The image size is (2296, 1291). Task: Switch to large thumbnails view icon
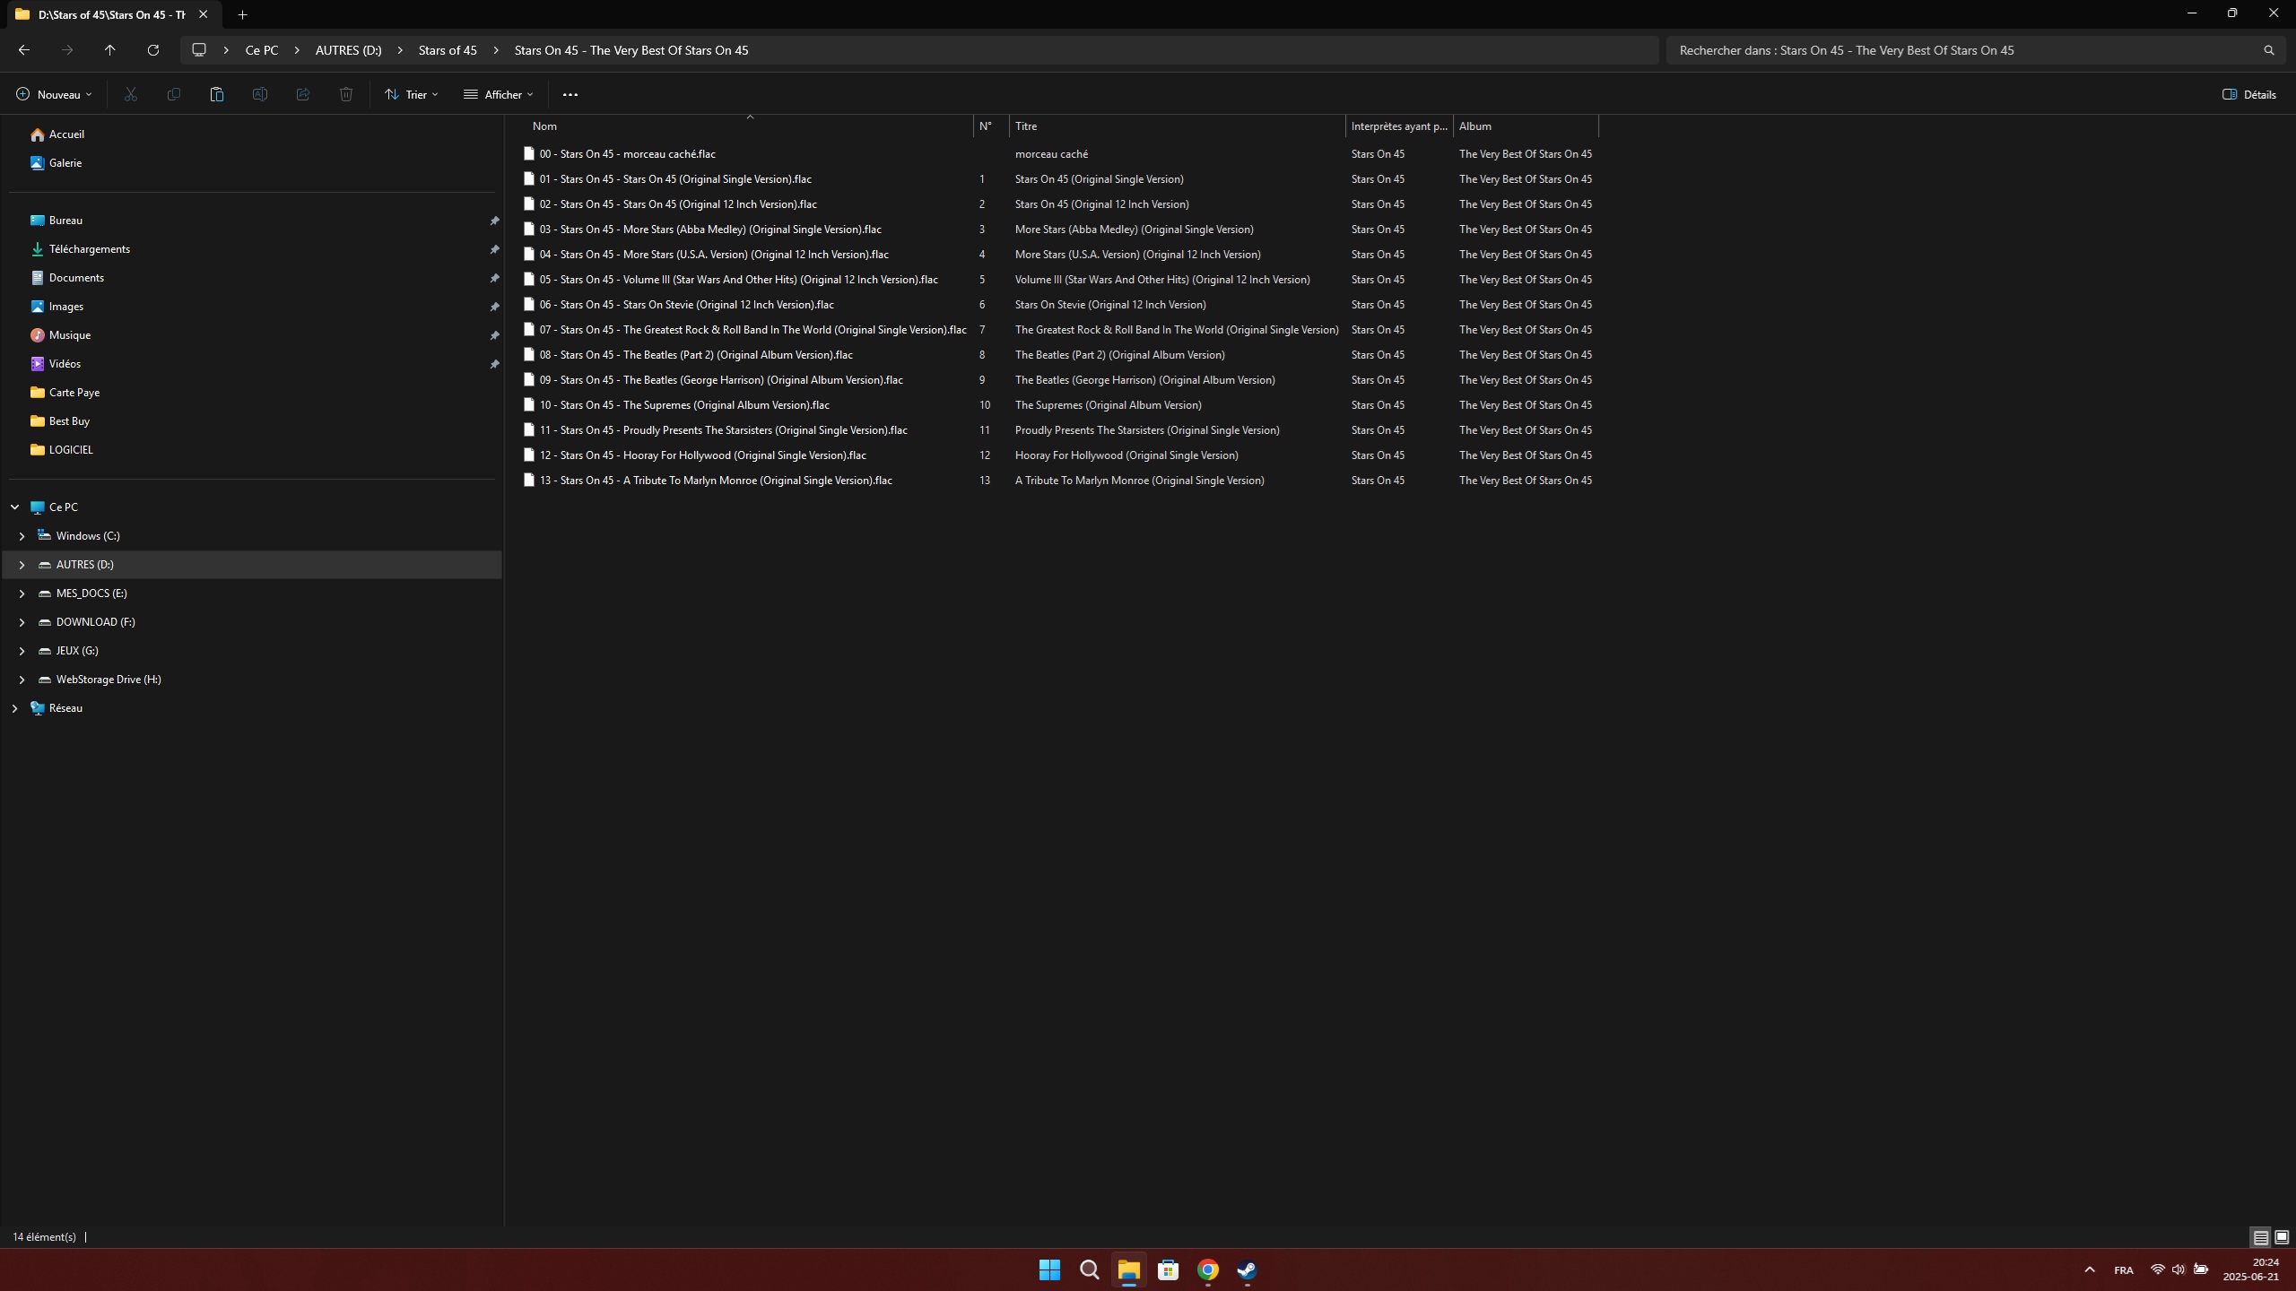pos(2282,1237)
